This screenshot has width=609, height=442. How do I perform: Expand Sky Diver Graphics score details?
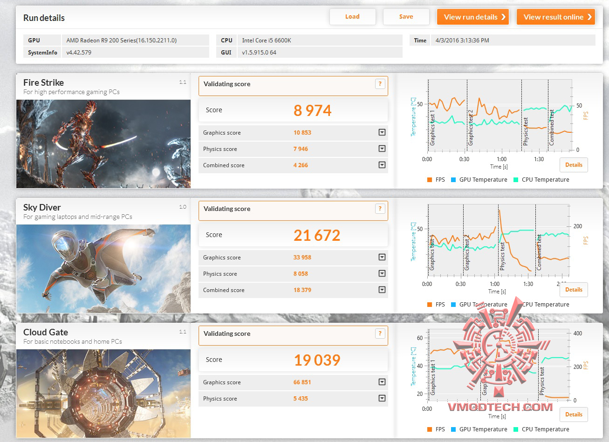pos(382,258)
